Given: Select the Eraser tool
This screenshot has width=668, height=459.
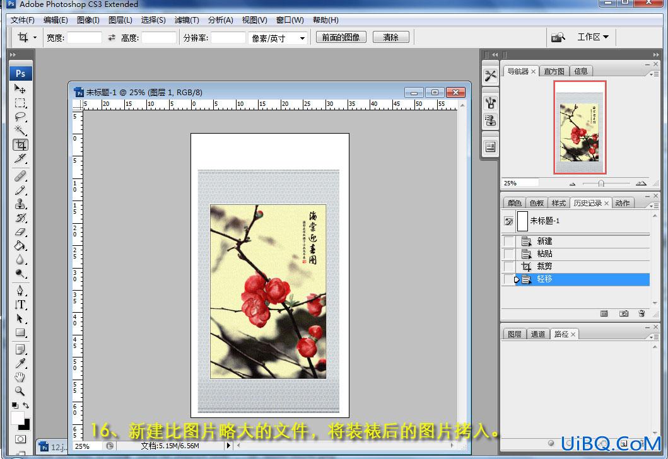Looking at the screenshot, I should pos(20,231).
